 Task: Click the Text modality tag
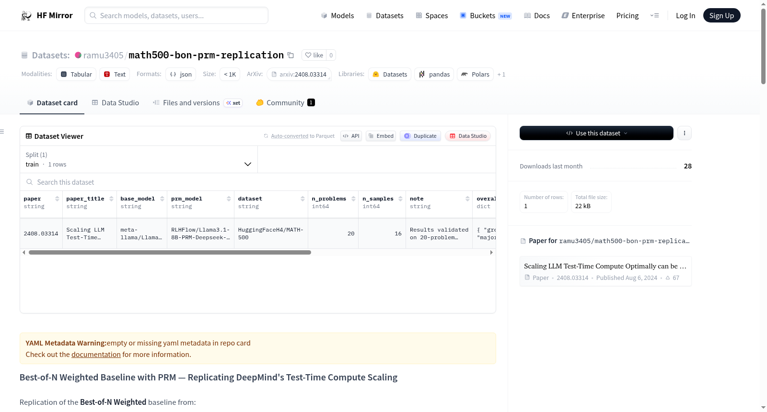115,74
